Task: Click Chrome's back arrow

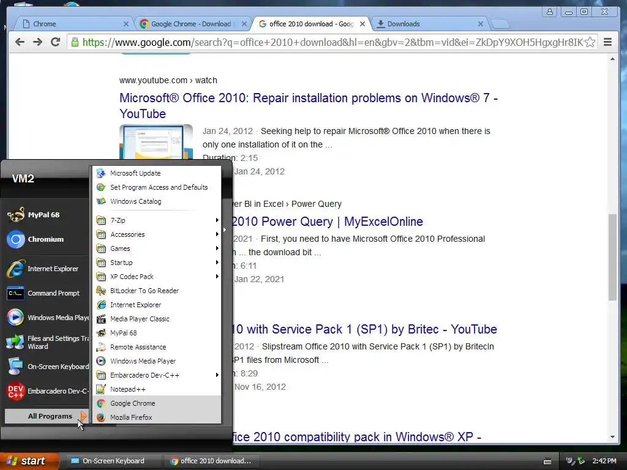Action: coord(20,42)
